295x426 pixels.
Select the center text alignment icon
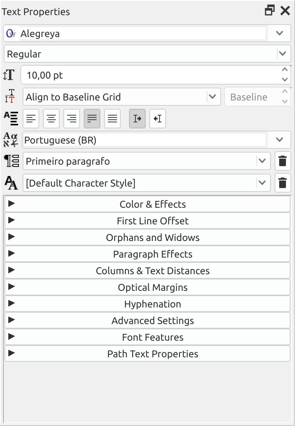(51, 119)
